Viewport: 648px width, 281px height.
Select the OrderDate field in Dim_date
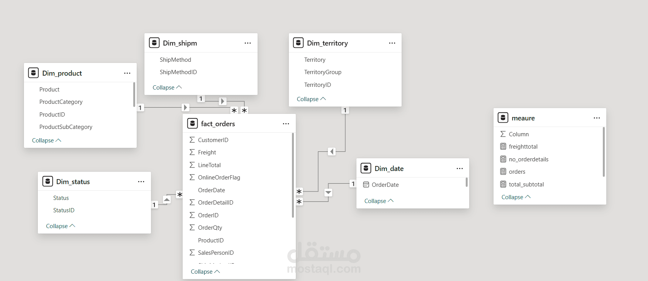(385, 185)
